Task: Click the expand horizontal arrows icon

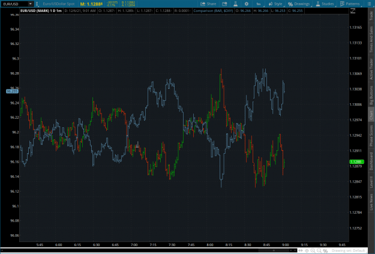Action: [x=301, y=250]
